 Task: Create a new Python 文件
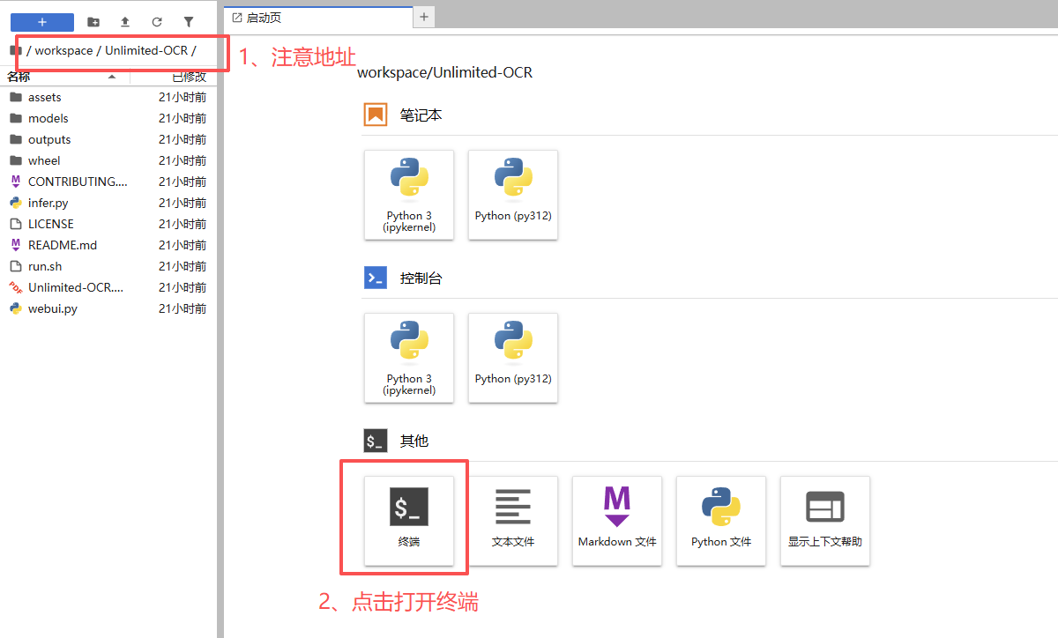(x=721, y=521)
